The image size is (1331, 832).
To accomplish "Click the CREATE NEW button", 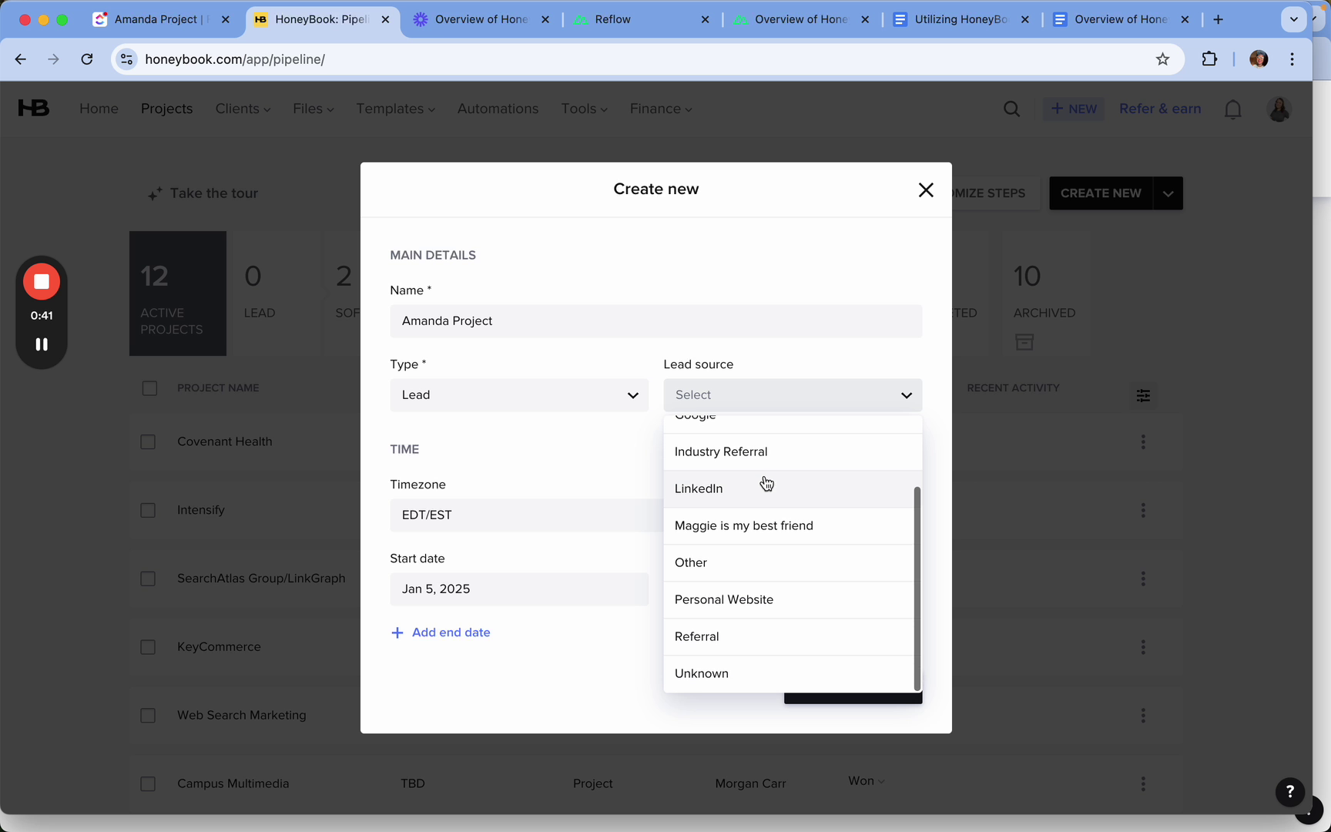I will click(1101, 193).
